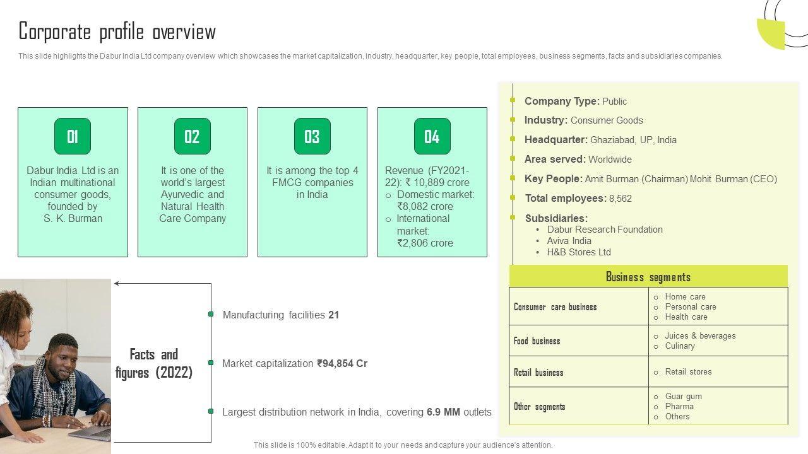Click the decorative circle graphic in top-right corner

pos(781,24)
